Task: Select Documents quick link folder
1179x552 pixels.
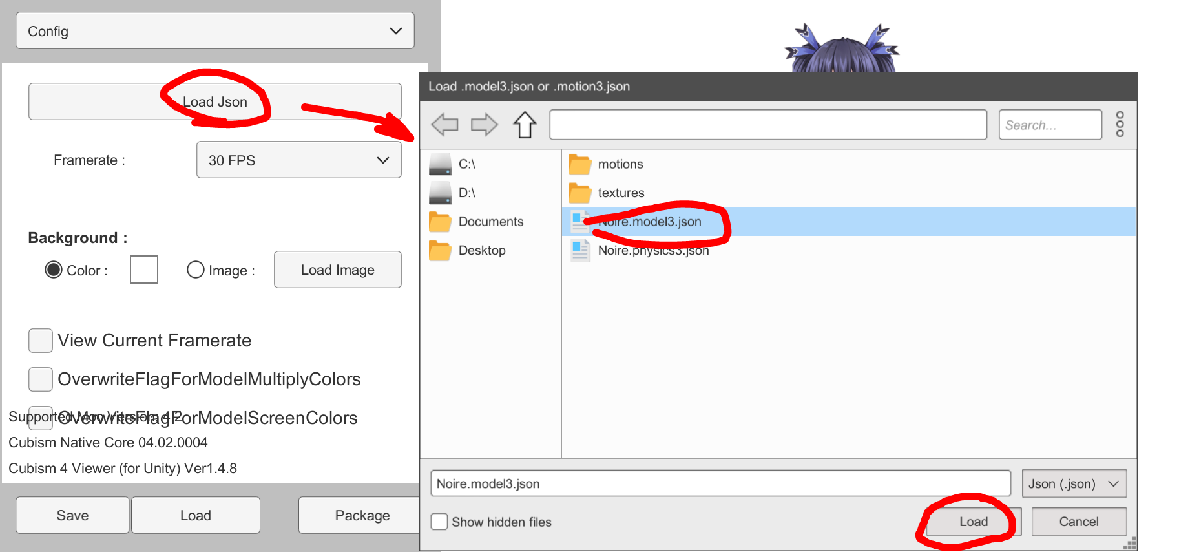Action: click(491, 222)
